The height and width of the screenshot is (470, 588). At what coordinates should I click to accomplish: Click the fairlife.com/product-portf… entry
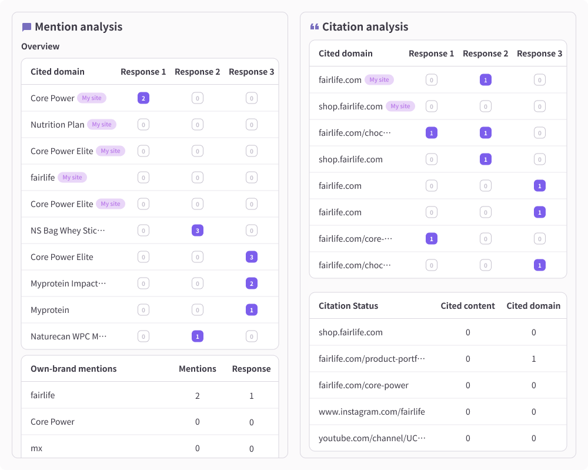[372, 359]
